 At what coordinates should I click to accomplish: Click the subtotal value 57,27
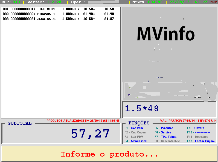click(x=90, y=134)
